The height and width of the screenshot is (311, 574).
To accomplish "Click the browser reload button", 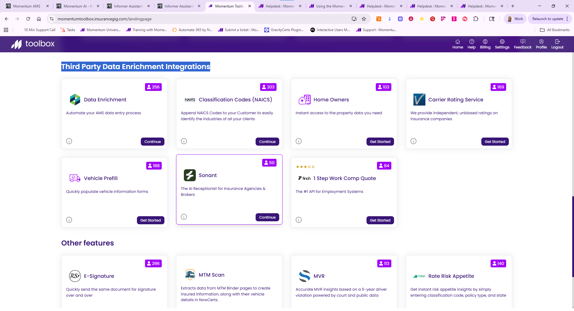I will (x=28, y=19).
